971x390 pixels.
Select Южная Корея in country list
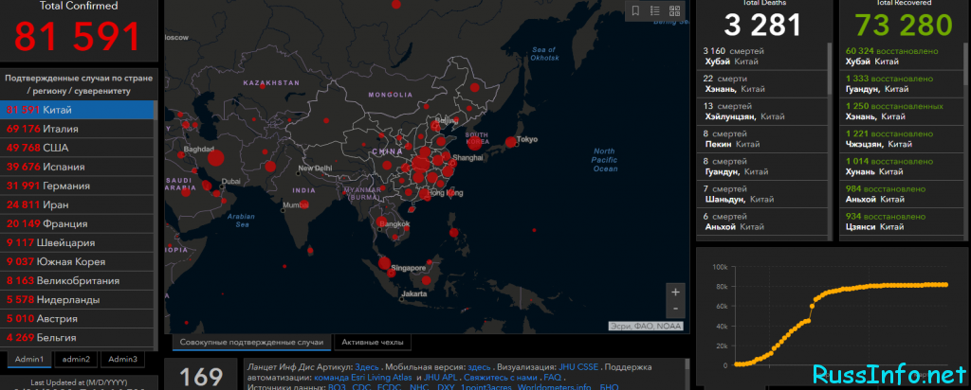[77, 261]
